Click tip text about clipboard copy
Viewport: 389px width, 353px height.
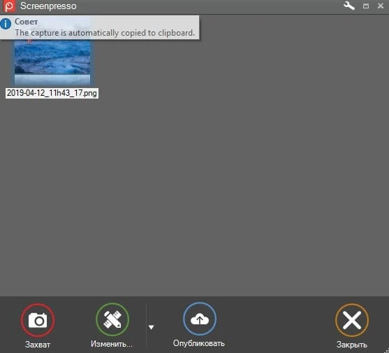coord(105,33)
